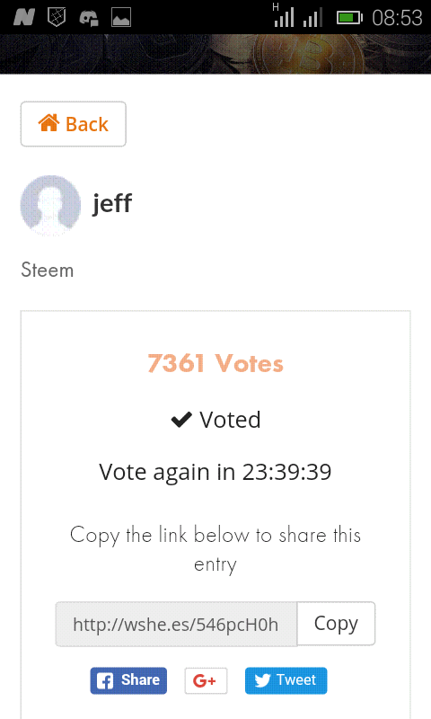Tap the username jeff heading
The width and height of the screenshot is (431, 719).
tap(112, 203)
